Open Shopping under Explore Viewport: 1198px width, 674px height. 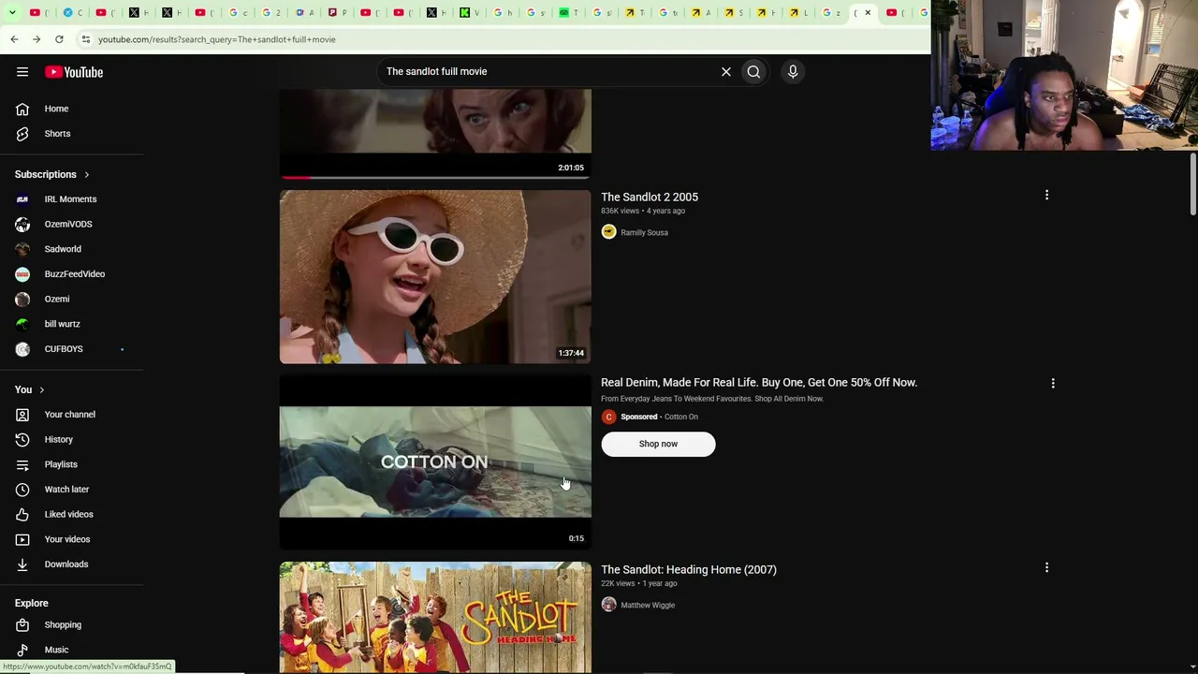[71, 625]
